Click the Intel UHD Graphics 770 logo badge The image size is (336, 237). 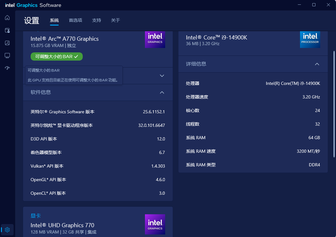(x=155, y=224)
